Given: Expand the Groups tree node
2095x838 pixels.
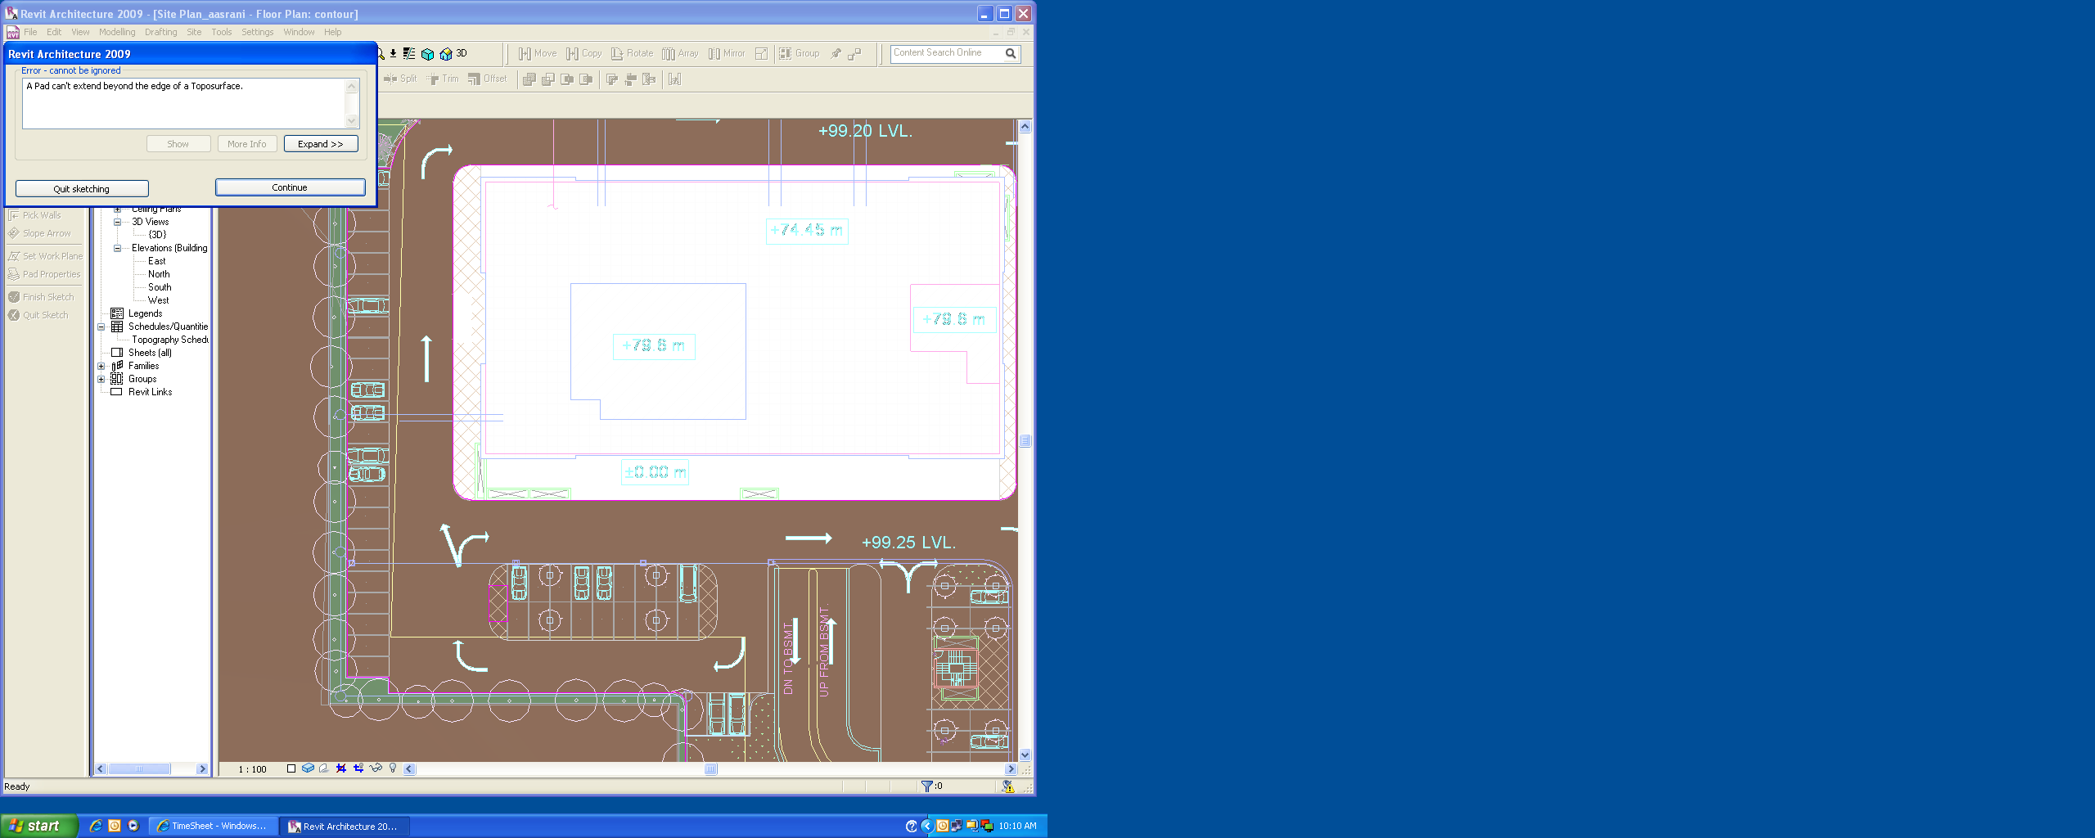Looking at the screenshot, I should coord(101,379).
